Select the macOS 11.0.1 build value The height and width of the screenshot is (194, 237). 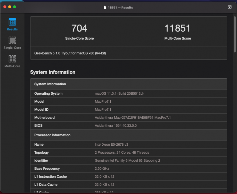[119, 94]
